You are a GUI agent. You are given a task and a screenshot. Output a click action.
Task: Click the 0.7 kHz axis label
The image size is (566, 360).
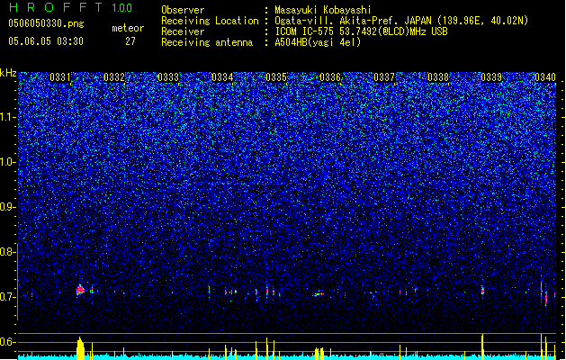point(7,297)
